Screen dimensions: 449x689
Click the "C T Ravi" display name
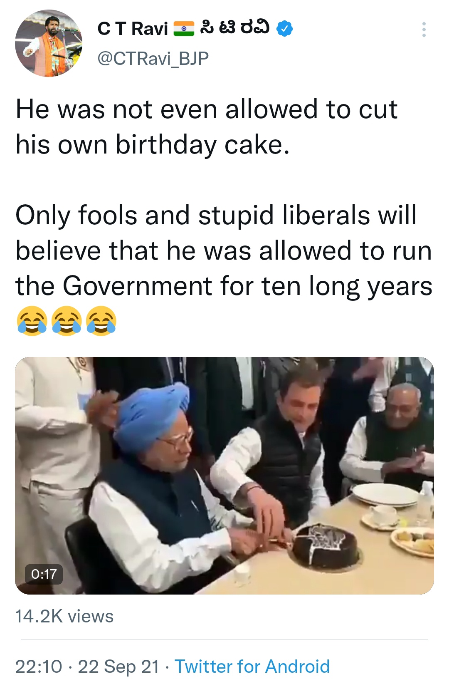pyautogui.click(x=132, y=29)
